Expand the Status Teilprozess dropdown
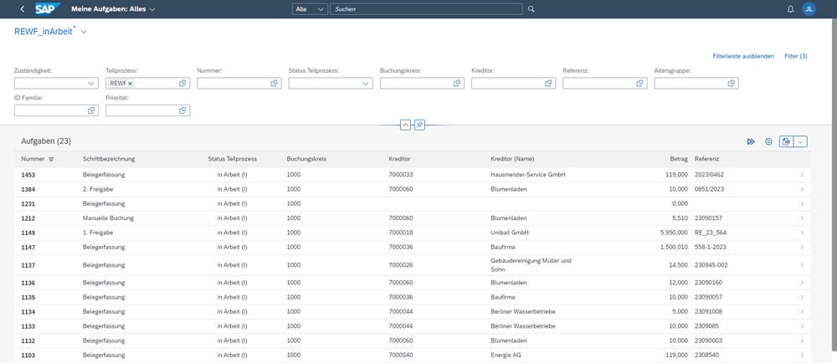 coord(366,84)
